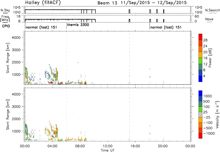Image resolution: width=220 pixels, height=152 pixels.
Task: Click the '11/Sep/2015 – 12/Sep/2015' date range
Action: (154, 3)
